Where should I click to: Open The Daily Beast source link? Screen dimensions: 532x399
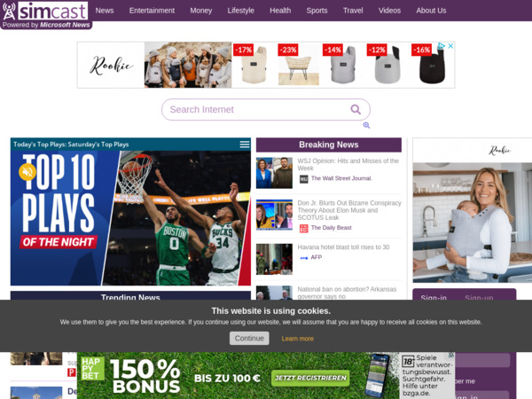point(331,228)
